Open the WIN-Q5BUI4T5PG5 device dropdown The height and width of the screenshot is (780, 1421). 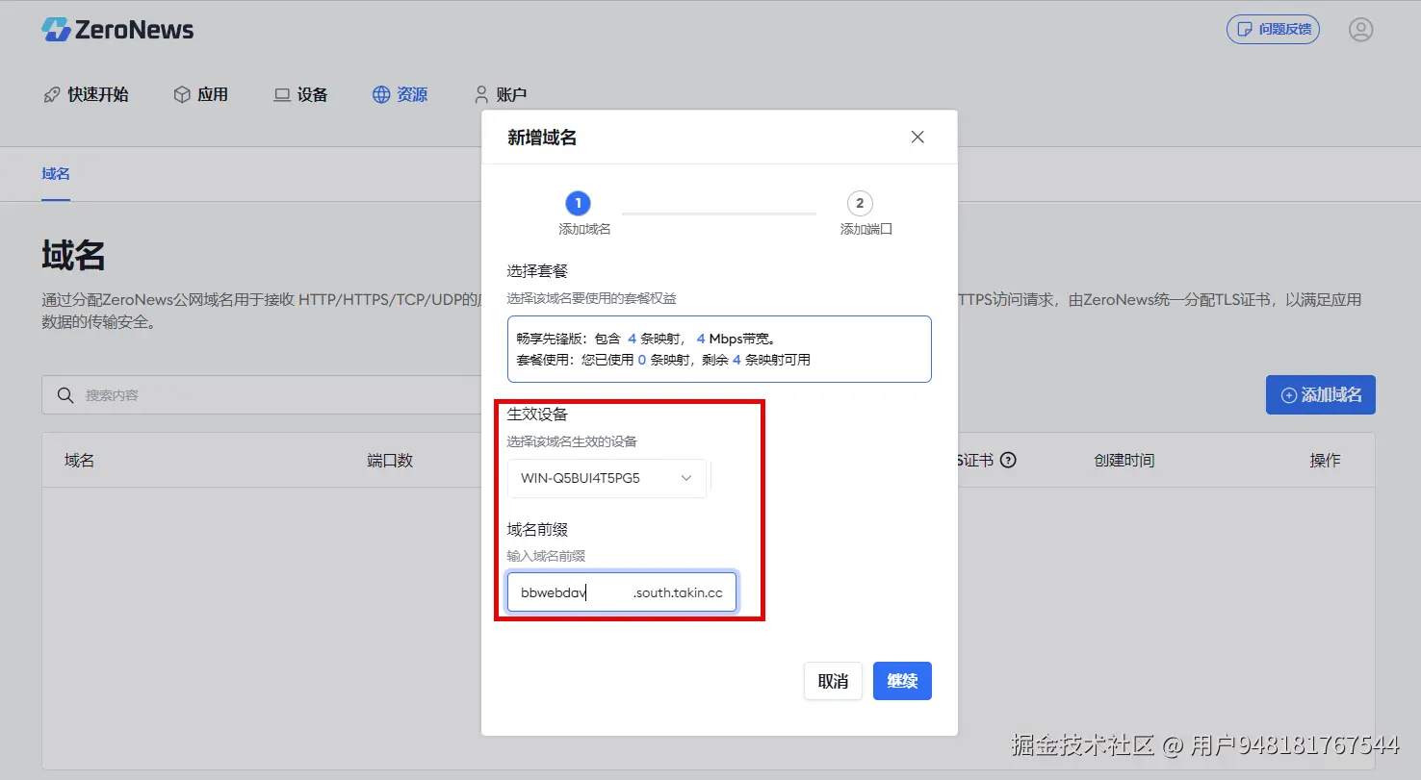[607, 478]
